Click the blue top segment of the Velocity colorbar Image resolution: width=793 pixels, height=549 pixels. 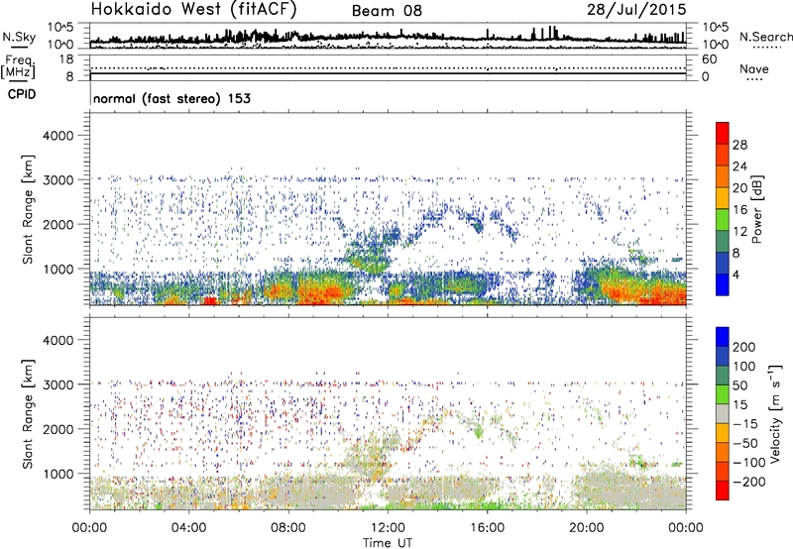pos(723,337)
